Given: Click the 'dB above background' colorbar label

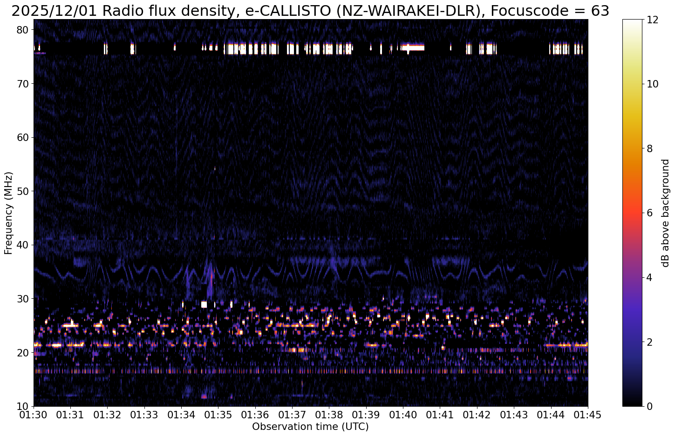Looking at the screenshot, I should [x=665, y=213].
